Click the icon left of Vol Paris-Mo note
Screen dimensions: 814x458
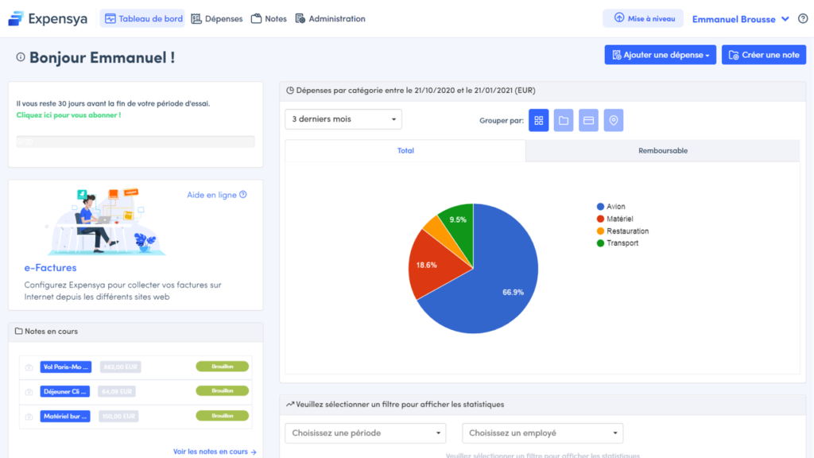[x=29, y=367]
